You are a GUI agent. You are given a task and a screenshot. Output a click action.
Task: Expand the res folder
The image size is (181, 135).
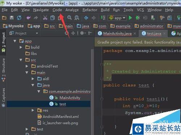[33, 110]
